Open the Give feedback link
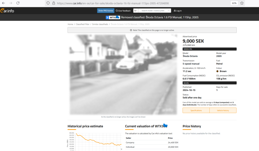 pyautogui.click(x=123, y=11)
